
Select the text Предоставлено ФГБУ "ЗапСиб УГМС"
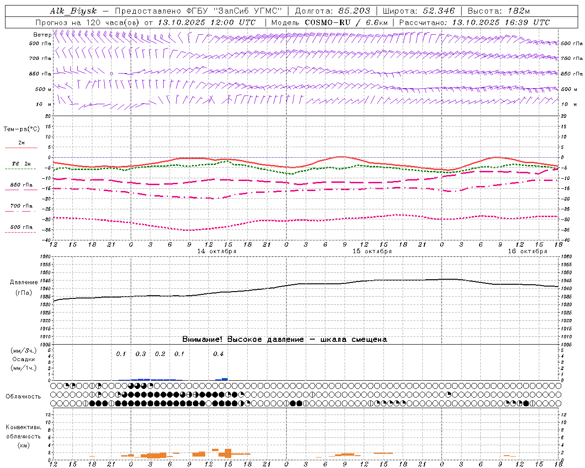tap(198, 11)
